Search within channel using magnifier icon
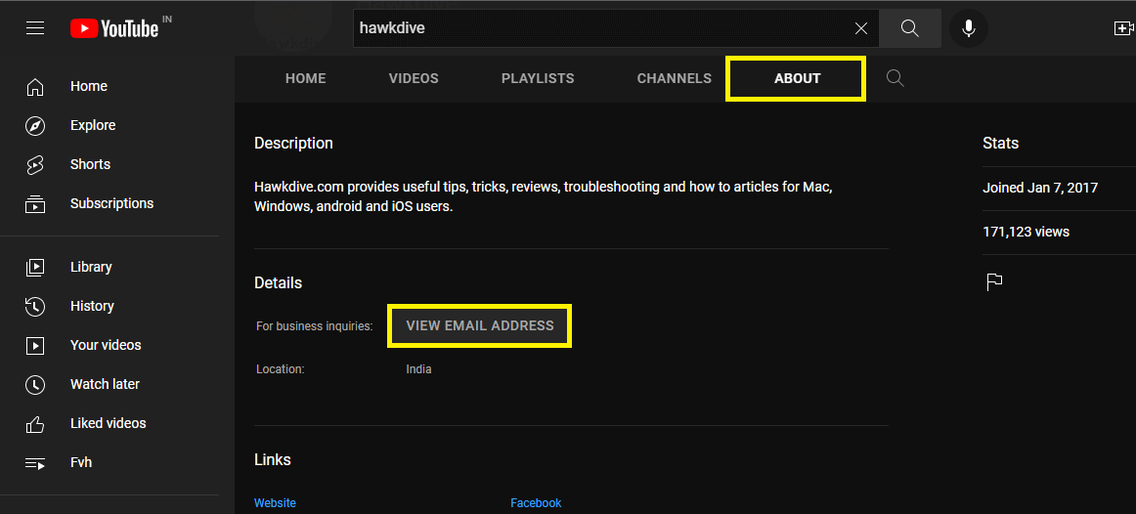This screenshot has height=514, width=1136. (x=895, y=78)
